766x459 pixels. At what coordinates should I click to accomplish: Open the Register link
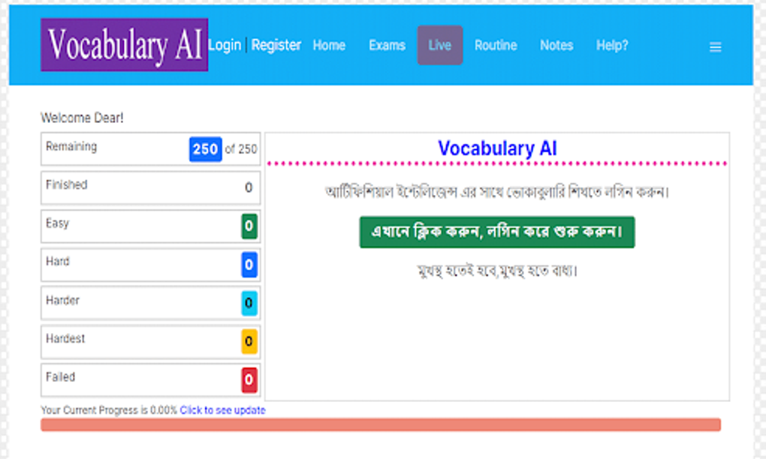tap(276, 45)
